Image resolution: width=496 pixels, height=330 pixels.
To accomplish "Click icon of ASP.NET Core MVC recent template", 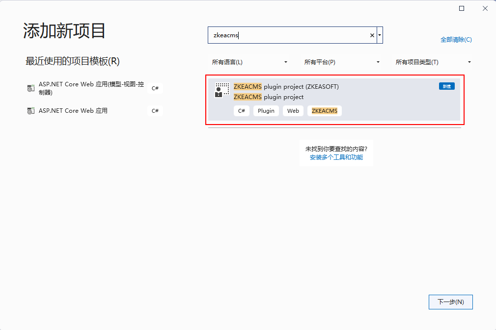I will pyautogui.click(x=30, y=88).
